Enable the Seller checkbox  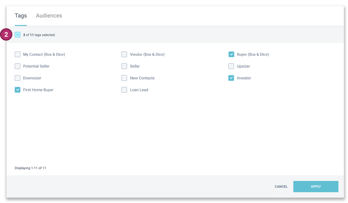(124, 66)
